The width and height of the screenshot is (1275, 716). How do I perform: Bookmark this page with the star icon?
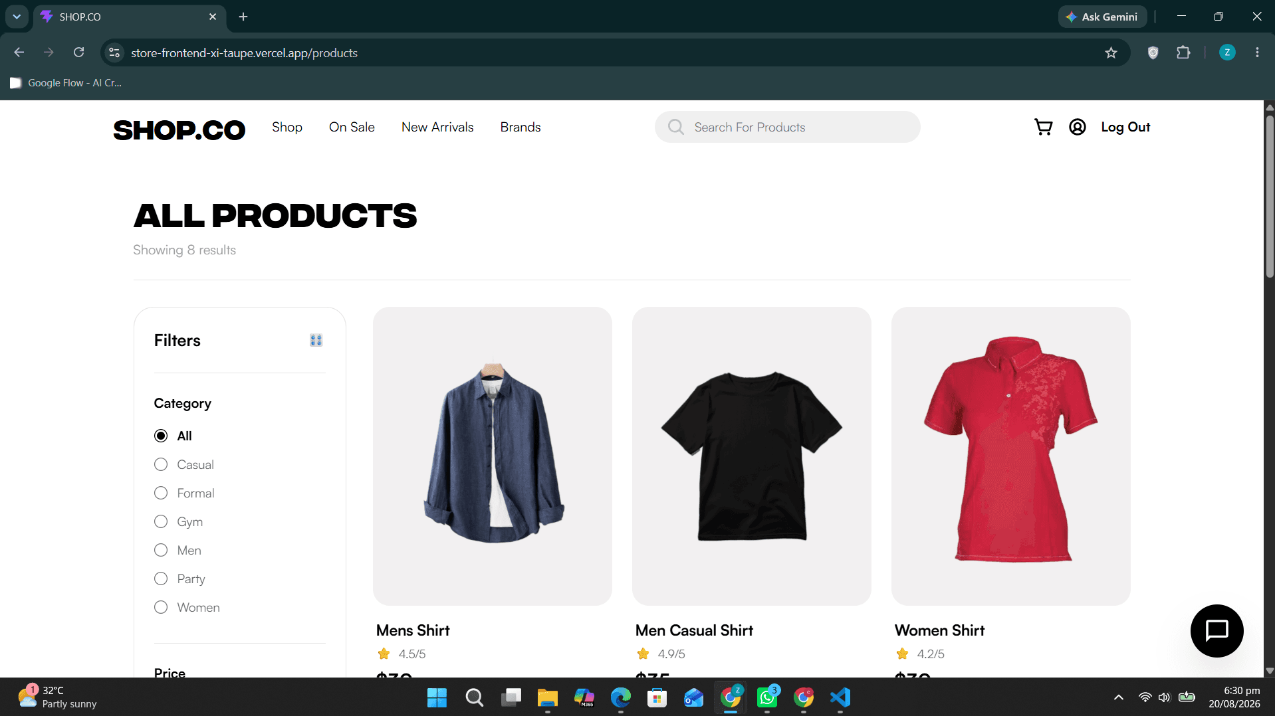pos(1111,52)
